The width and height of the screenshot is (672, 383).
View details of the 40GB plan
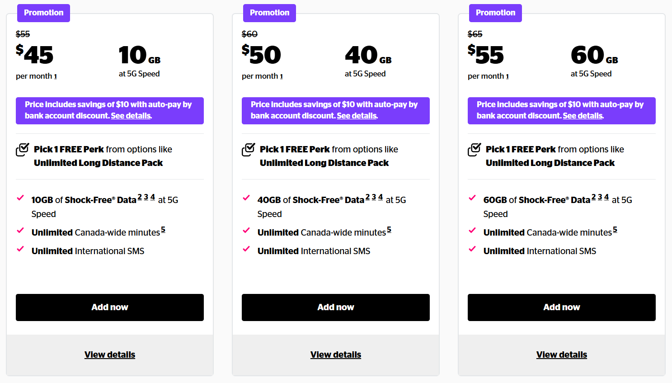click(x=336, y=355)
